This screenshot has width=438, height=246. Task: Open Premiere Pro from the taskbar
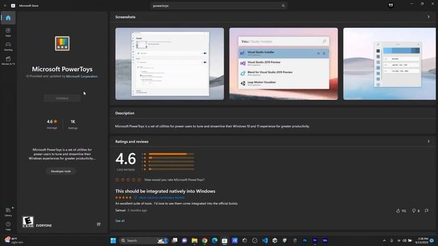click(315, 241)
